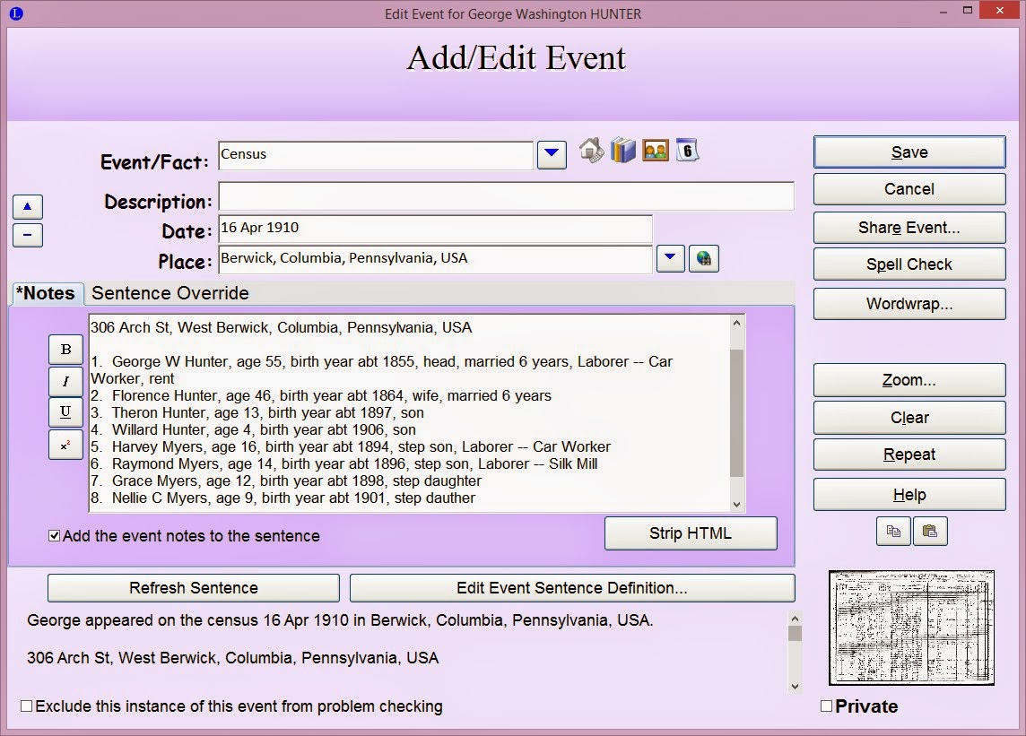This screenshot has height=736, width=1026.
Task: Minimize the Edit Event window
Action: coord(943,12)
